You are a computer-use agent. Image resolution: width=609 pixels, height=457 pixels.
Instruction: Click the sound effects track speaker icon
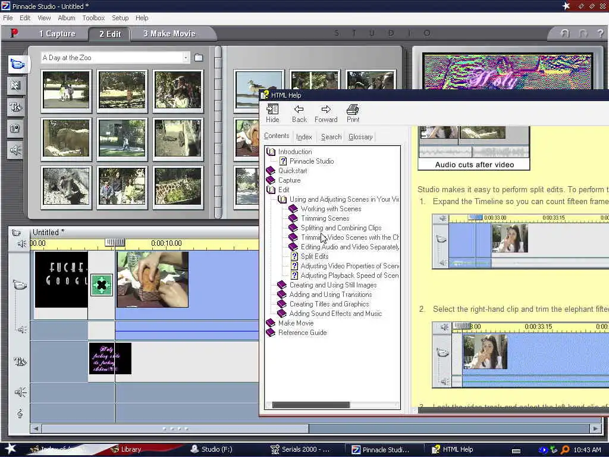click(20, 392)
